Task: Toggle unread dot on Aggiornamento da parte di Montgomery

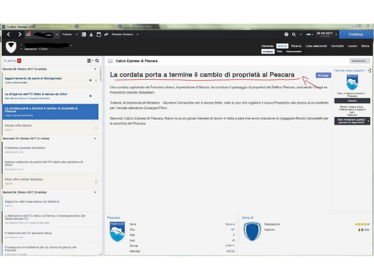Action: tap(90, 80)
